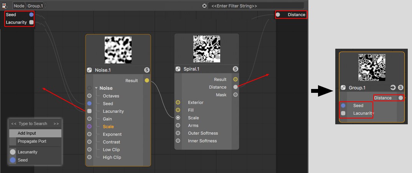The height and width of the screenshot is (173, 412).
Task: Click the Group.1 breadcrumb in the path bar
Action: (35, 6)
